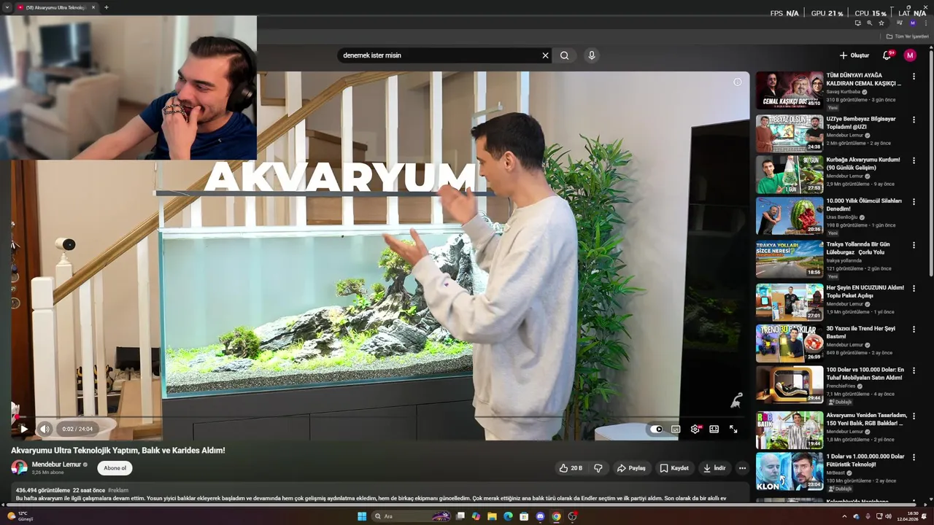Open the Chrome three-dot menu
Screen dimensions: 934x525
[925, 23]
